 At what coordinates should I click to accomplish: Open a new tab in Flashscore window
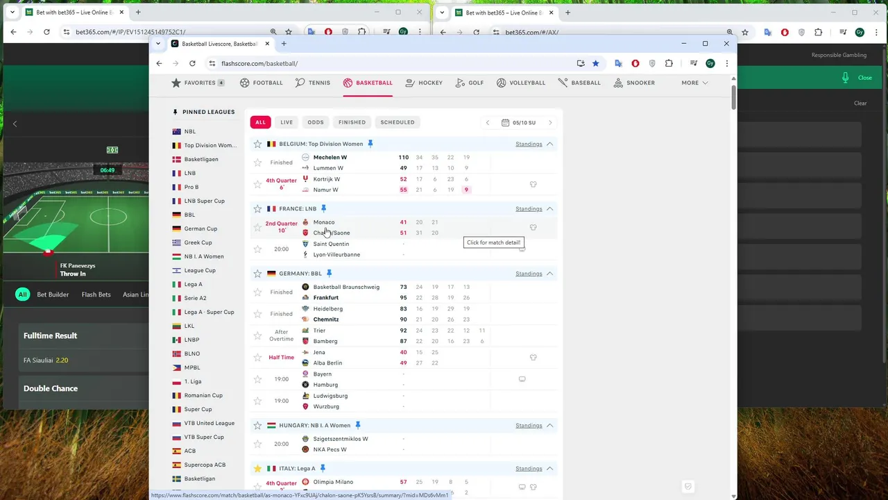284,44
